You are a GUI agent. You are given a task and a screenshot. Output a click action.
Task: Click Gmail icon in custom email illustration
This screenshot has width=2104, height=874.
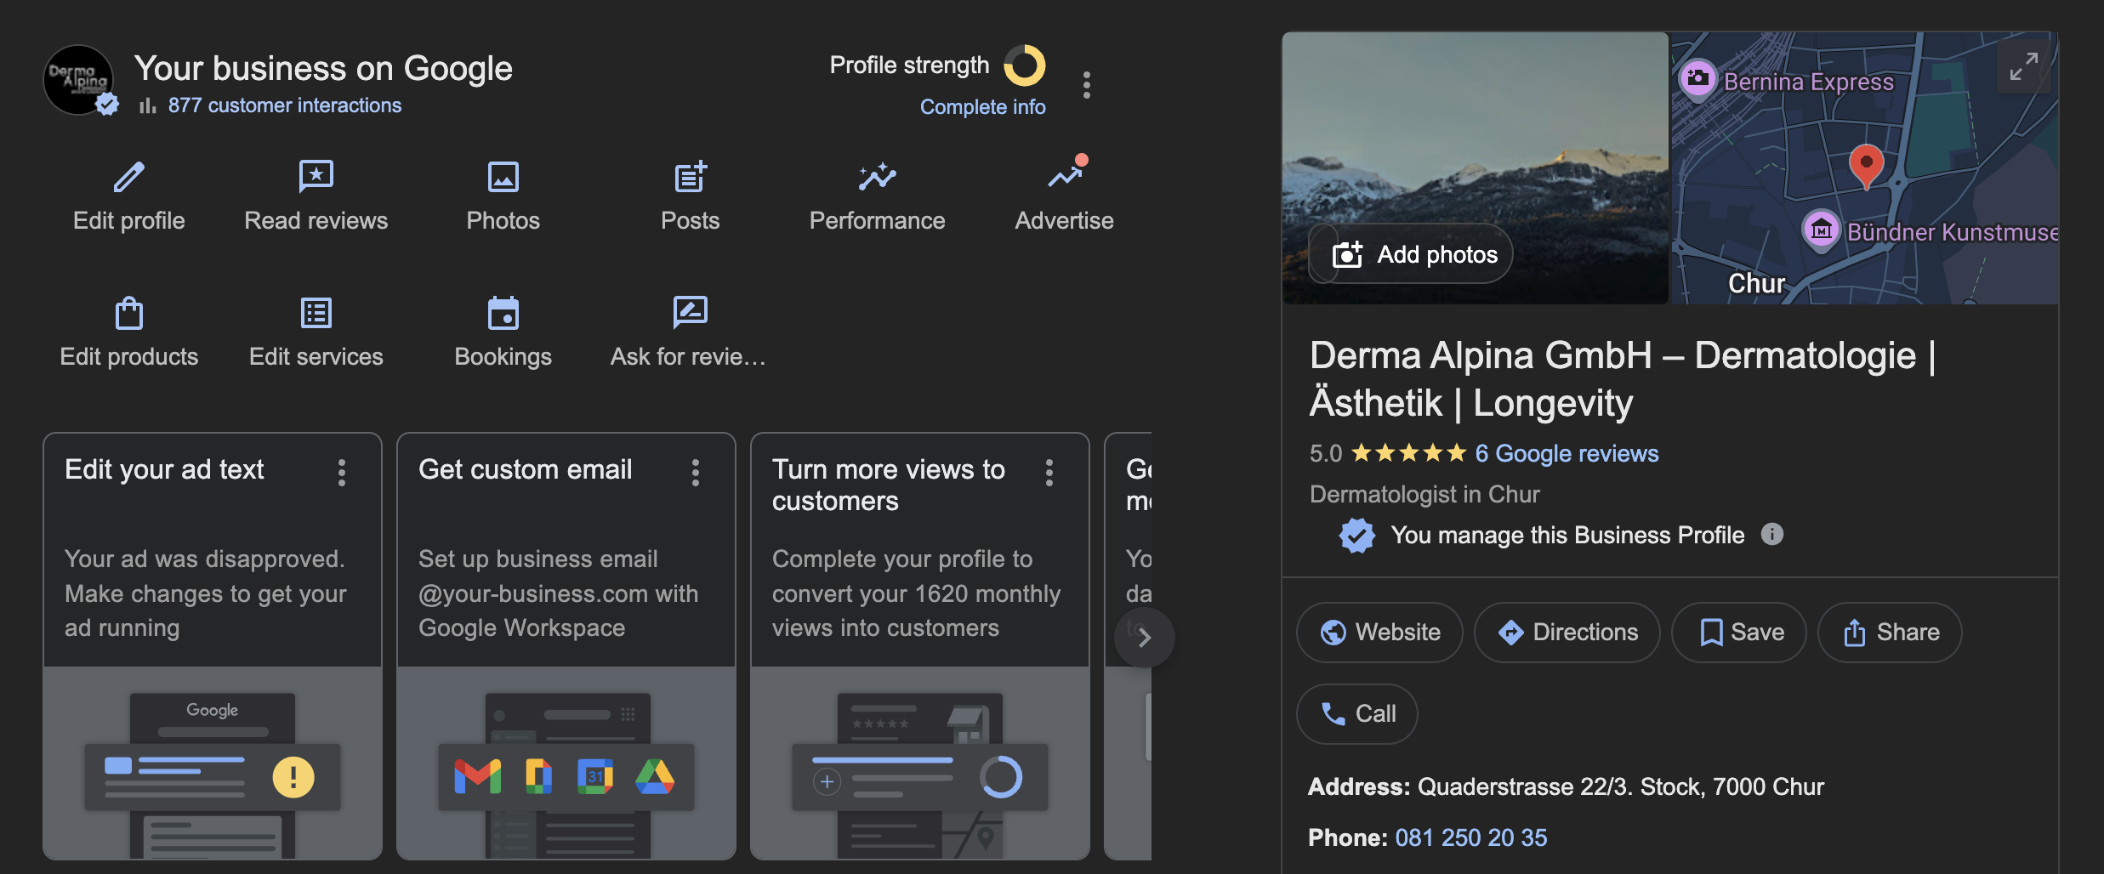click(x=478, y=776)
